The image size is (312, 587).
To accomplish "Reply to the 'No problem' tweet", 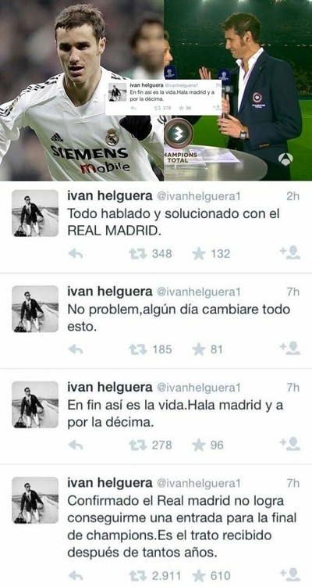I will pyautogui.click(x=76, y=349).
